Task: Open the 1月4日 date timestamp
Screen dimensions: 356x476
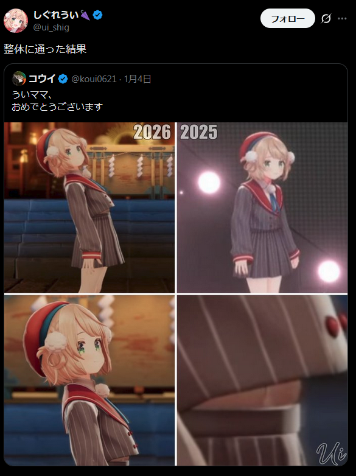Action: [137, 79]
